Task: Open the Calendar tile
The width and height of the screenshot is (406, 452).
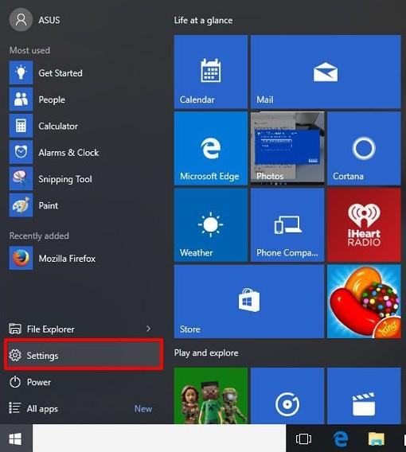Action: tap(210, 72)
